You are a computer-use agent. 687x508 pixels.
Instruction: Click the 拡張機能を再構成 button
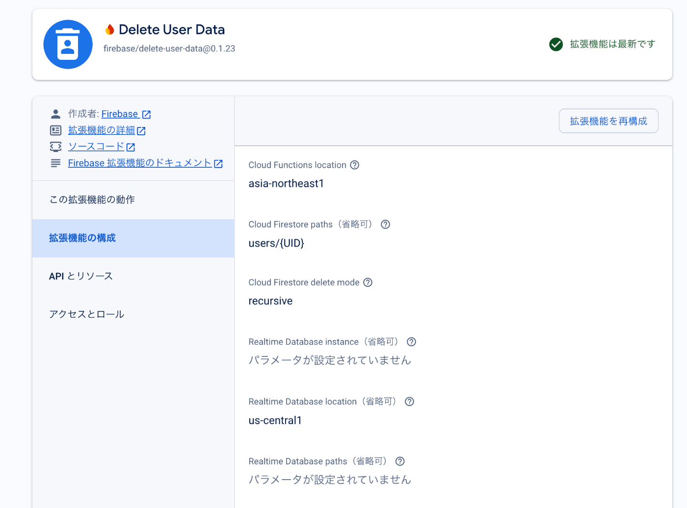tap(608, 121)
